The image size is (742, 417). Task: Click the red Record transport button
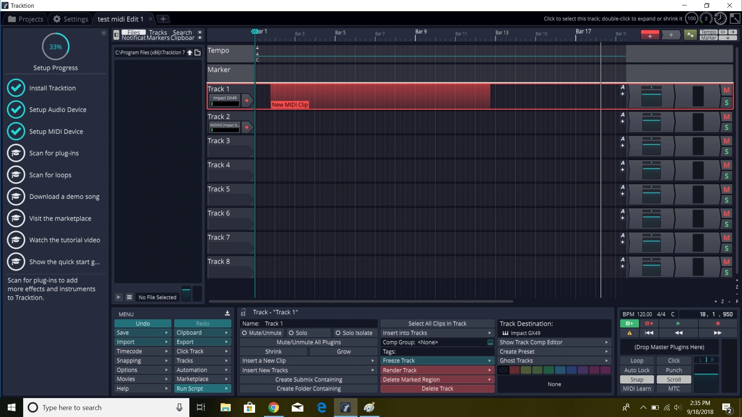click(x=718, y=323)
